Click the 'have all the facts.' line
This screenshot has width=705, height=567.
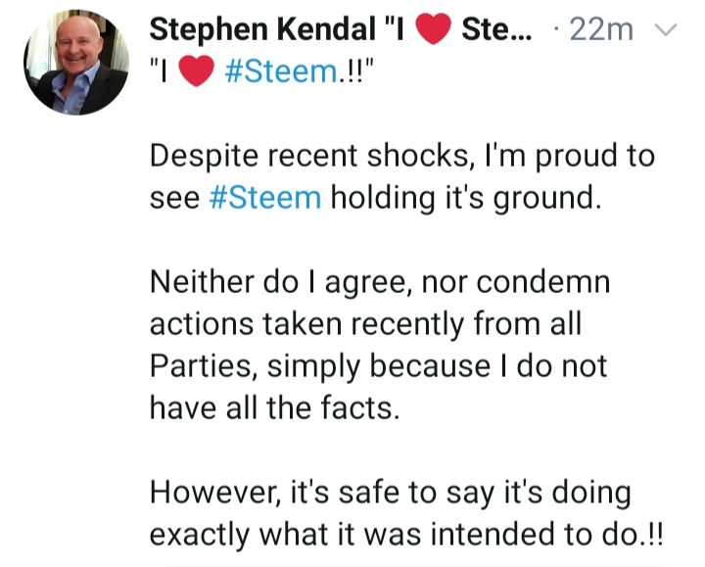pos(275,407)
